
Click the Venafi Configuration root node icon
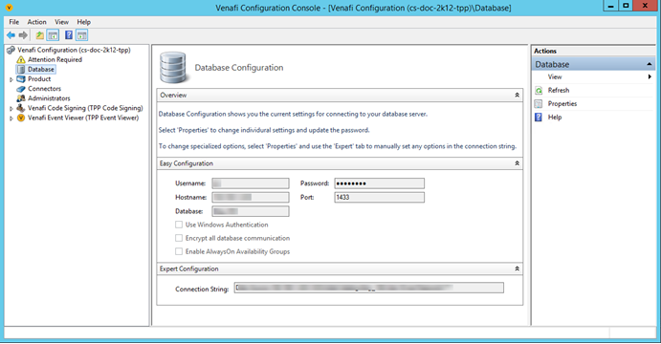click(11, 50)
